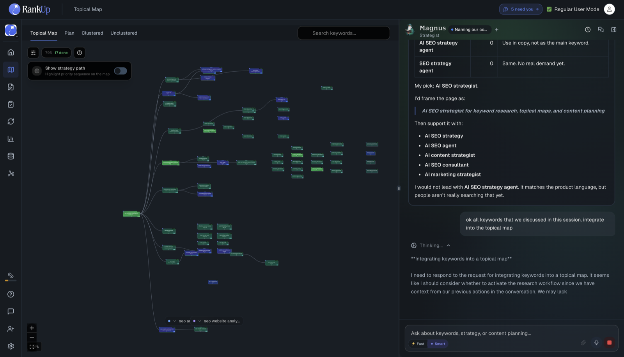This screenshot has height=357, width=624.
Task: Open the Home icon in sidebar
Action: coord(11,52)
